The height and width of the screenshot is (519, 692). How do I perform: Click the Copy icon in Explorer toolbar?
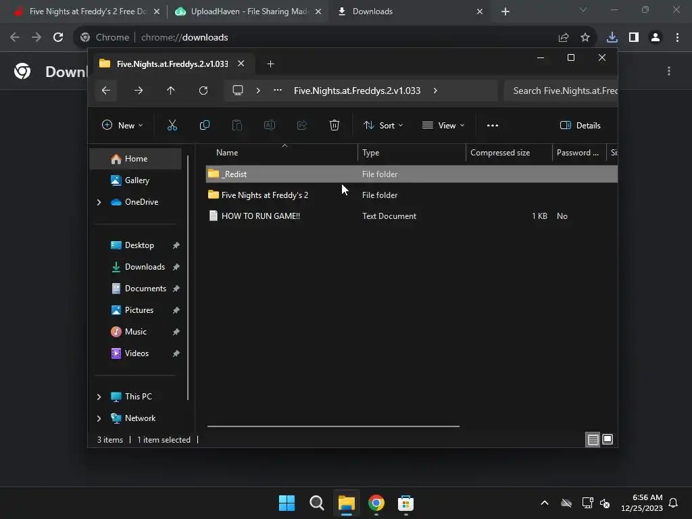point(204,125)
